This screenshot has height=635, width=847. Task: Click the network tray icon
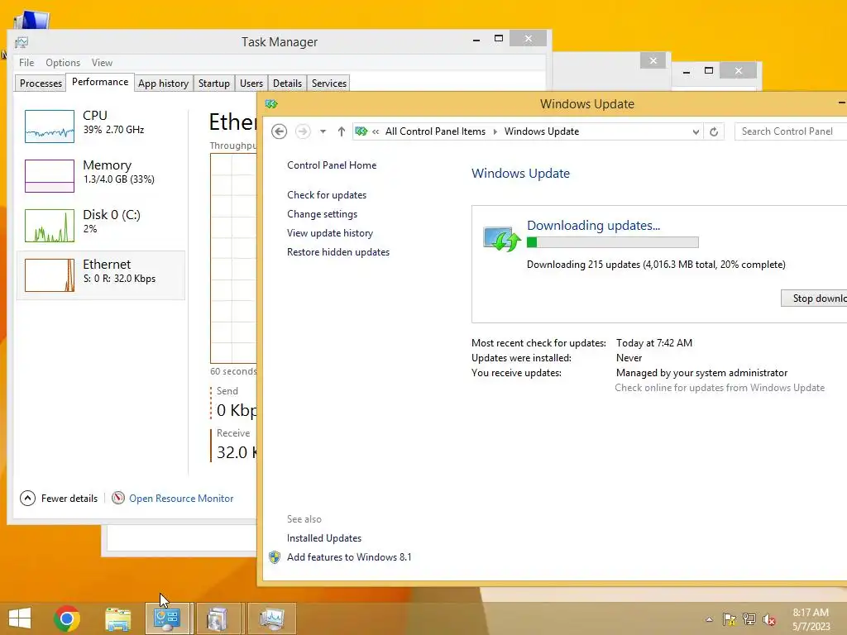pos(749,619)
